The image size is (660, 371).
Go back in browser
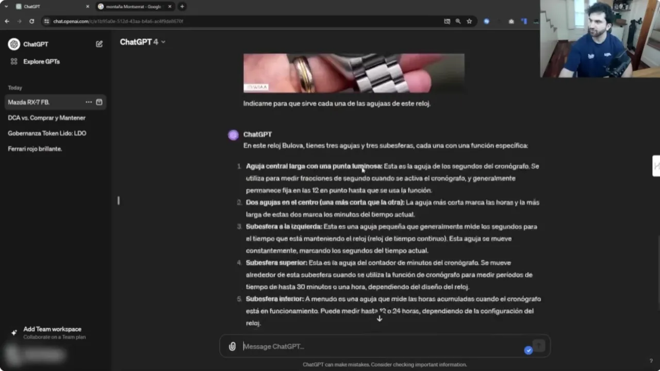(x=7, y=21)
